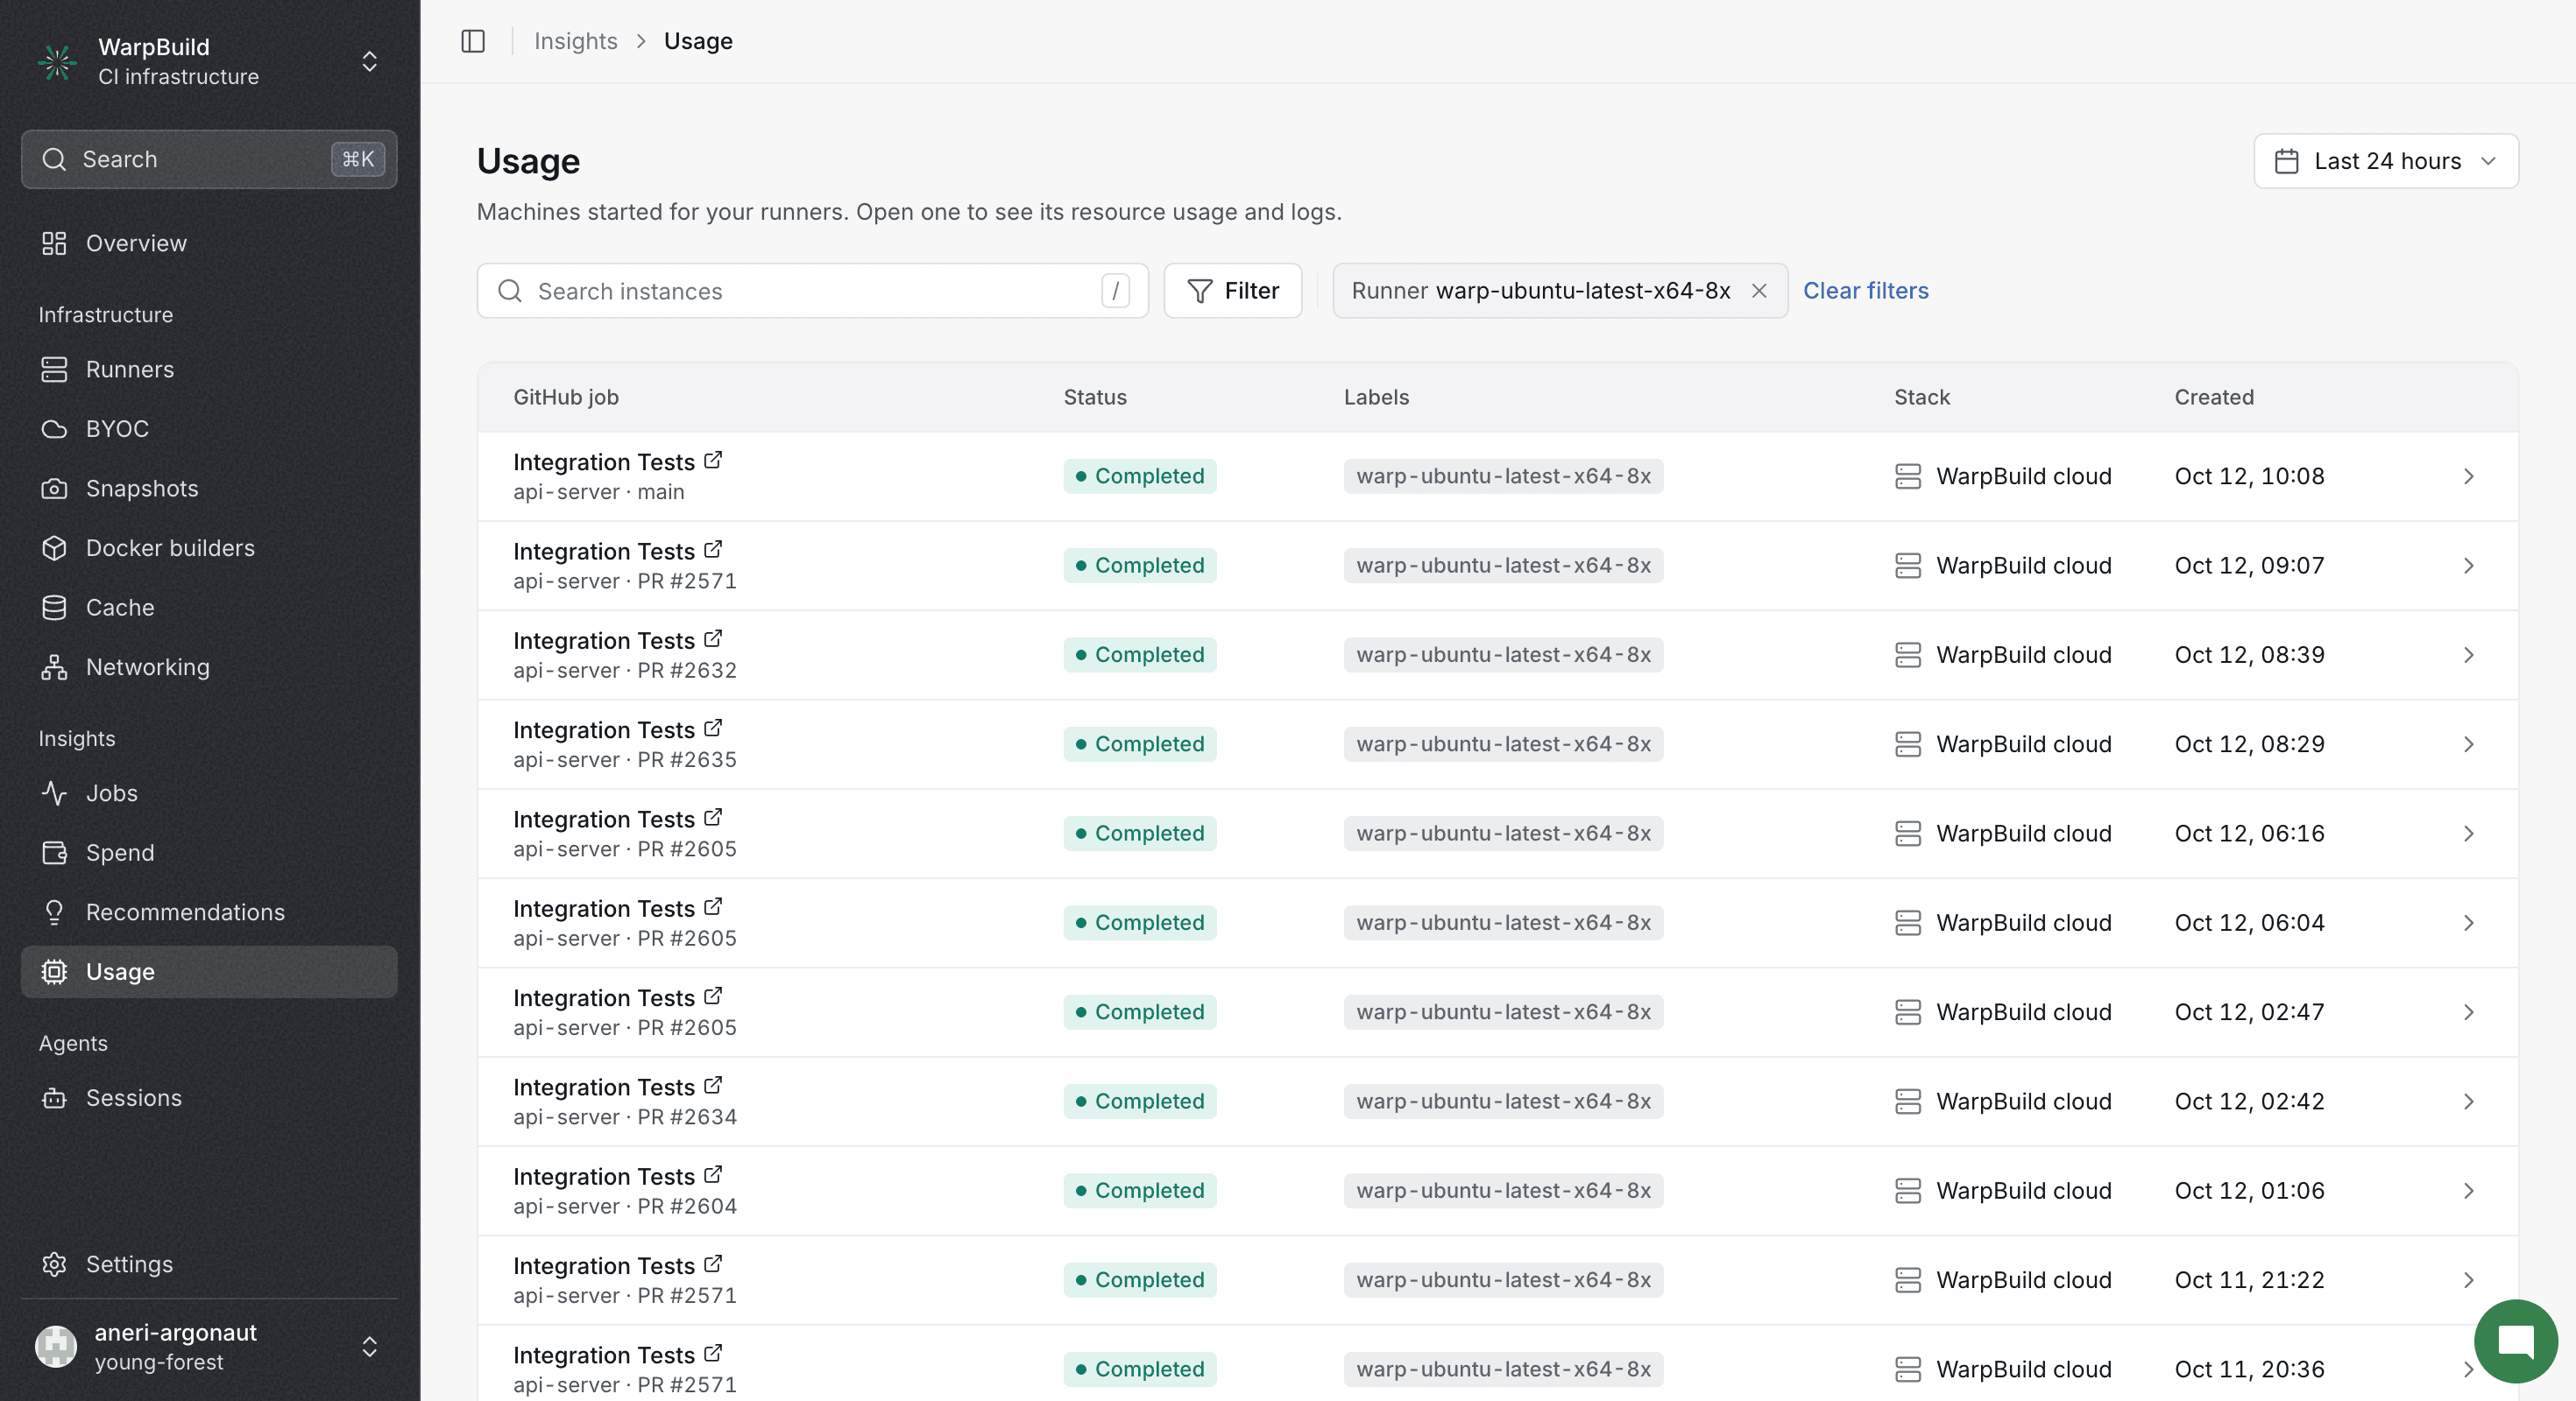Image resolution: width=2576 pixels, height=1401 pixels.
Task: Click the Completed badge in the api-server main row
Action: point(1139,476)
